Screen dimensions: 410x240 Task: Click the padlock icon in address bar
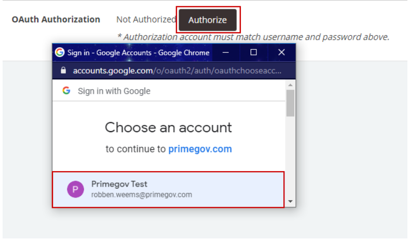pyautogui.click(x=63, y=70)
